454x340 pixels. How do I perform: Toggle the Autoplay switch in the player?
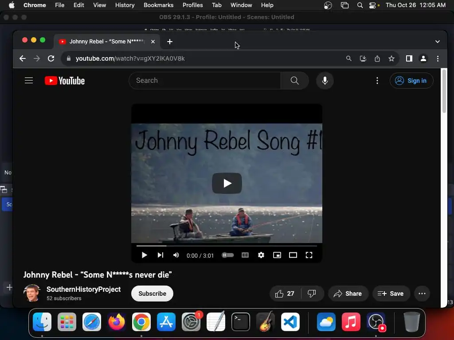point(227,255)
